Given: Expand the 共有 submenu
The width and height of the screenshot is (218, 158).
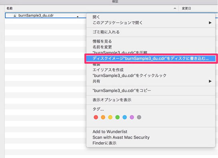Looking at the screenshot, I should click(x=151, y=81).
